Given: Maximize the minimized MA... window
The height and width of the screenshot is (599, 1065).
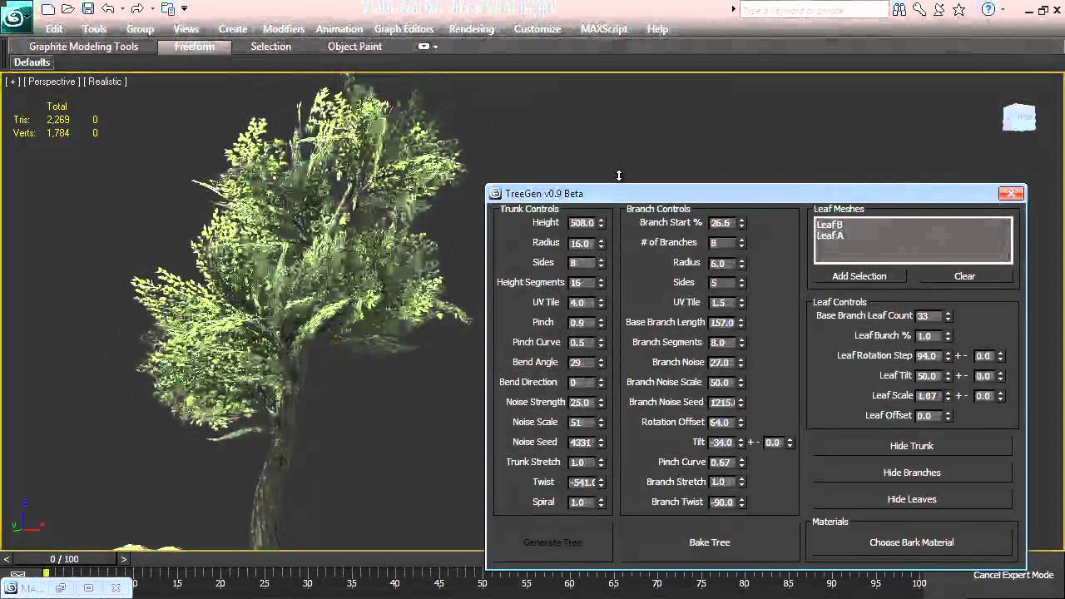Looking at the screenshot, I should pos(88,587).
